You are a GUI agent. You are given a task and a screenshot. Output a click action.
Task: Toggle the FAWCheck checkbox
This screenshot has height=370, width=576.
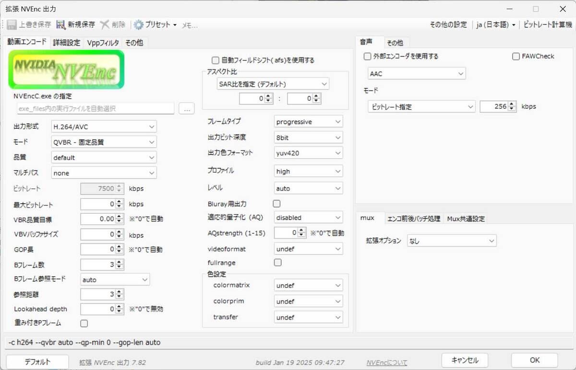[516, 56]
